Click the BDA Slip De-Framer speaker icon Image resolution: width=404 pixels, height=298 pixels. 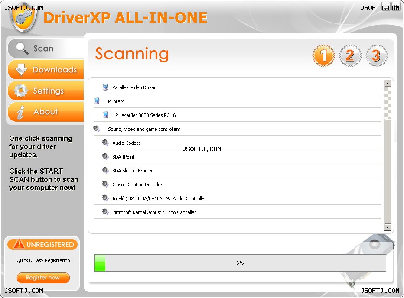[x=105, y=170]
